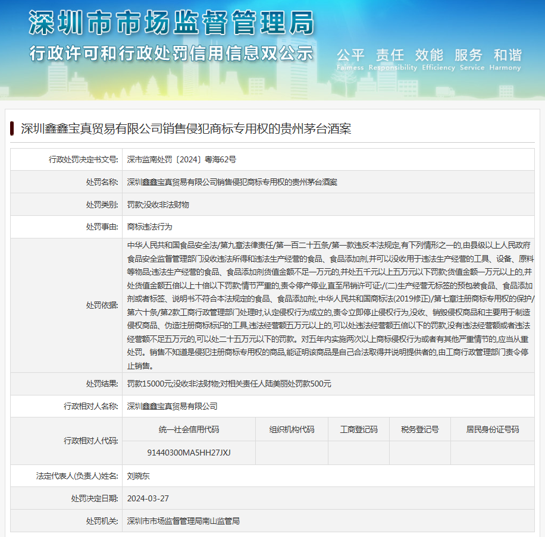This screenshot has height=537, width=545.
Task: Click the 行政处罚决定书文号 label
Action: point(83,159)
